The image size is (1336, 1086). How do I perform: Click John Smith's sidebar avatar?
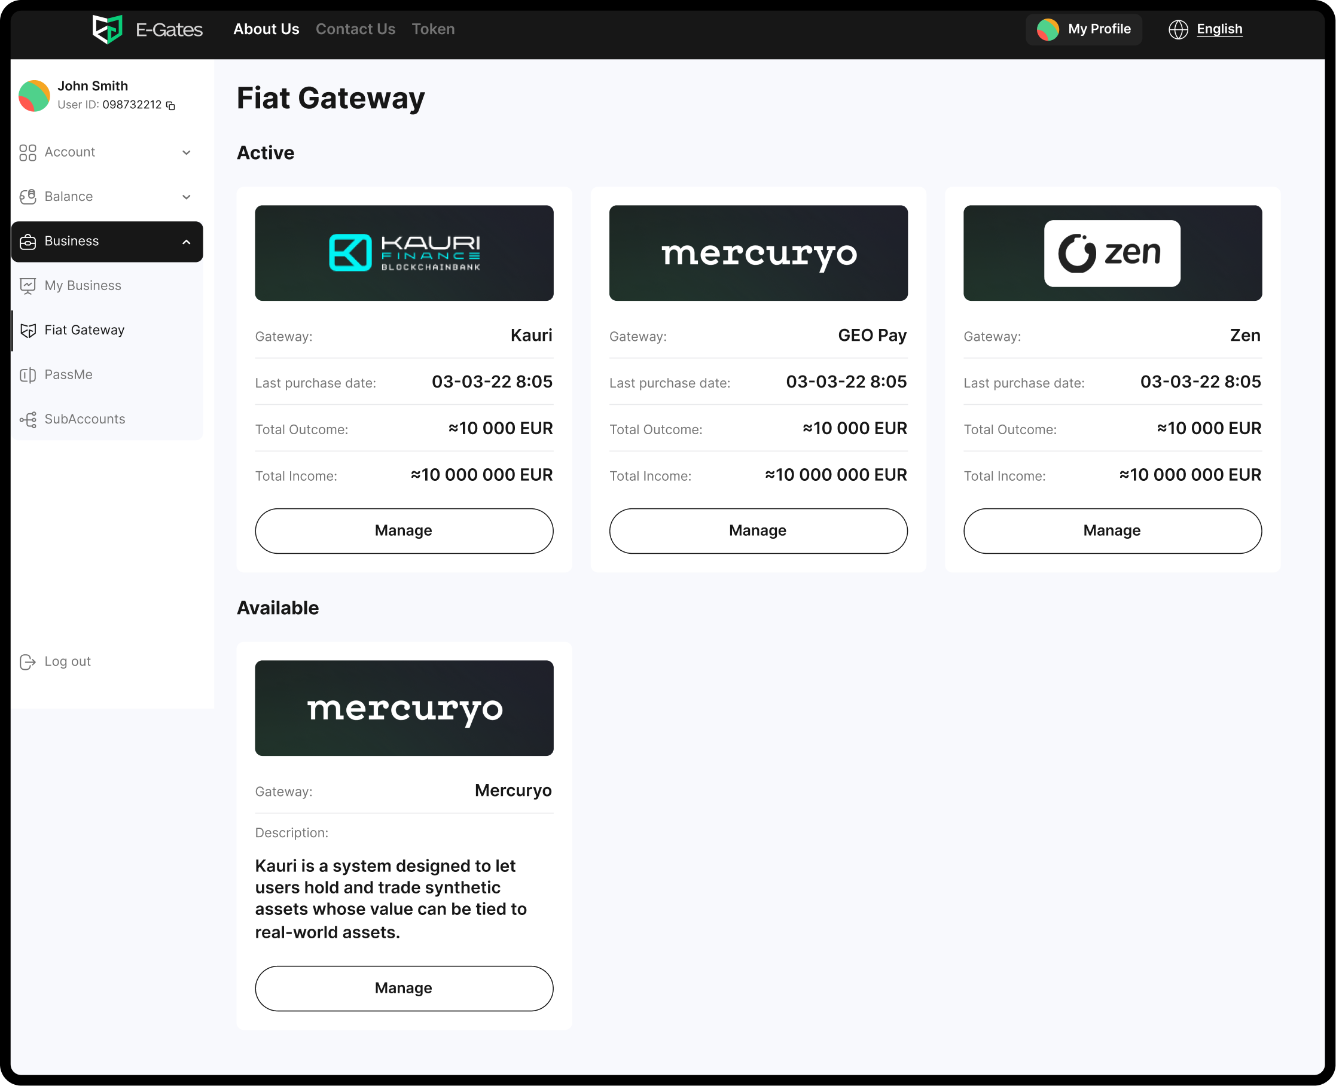coord(35,96)
